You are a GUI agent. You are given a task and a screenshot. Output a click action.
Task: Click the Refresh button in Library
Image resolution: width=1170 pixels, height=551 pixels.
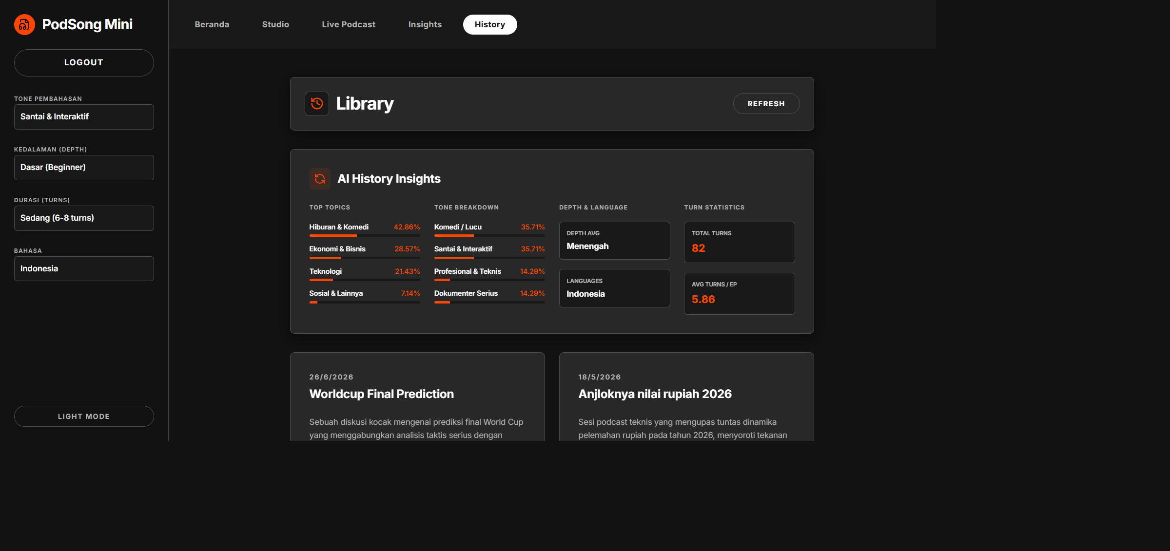point(766,104)
